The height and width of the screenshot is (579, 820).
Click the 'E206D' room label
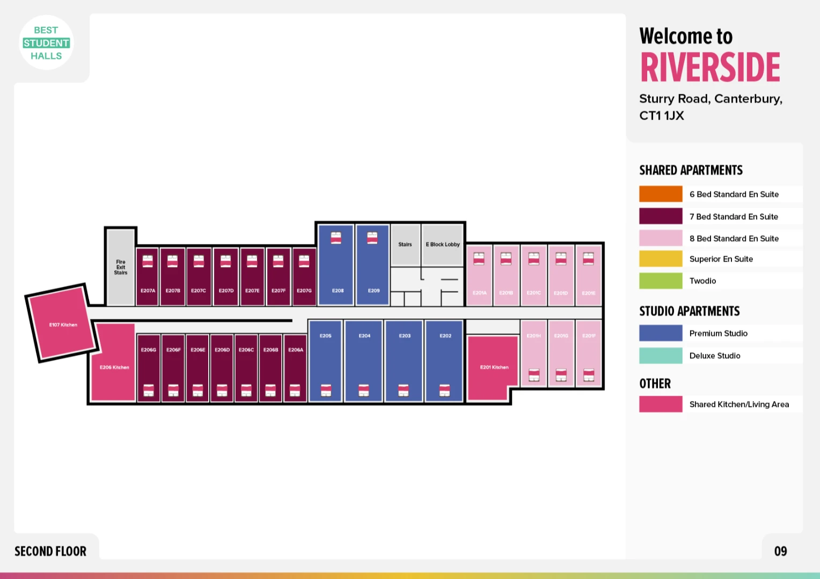coord(222,350)
